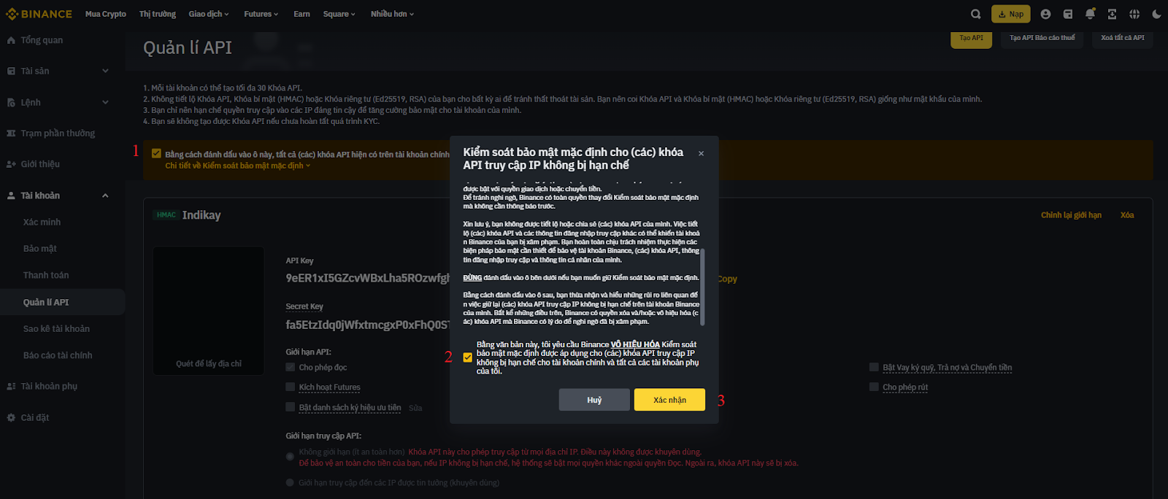Click the Binance logo
1168x499 pixels.
(39, 14)
